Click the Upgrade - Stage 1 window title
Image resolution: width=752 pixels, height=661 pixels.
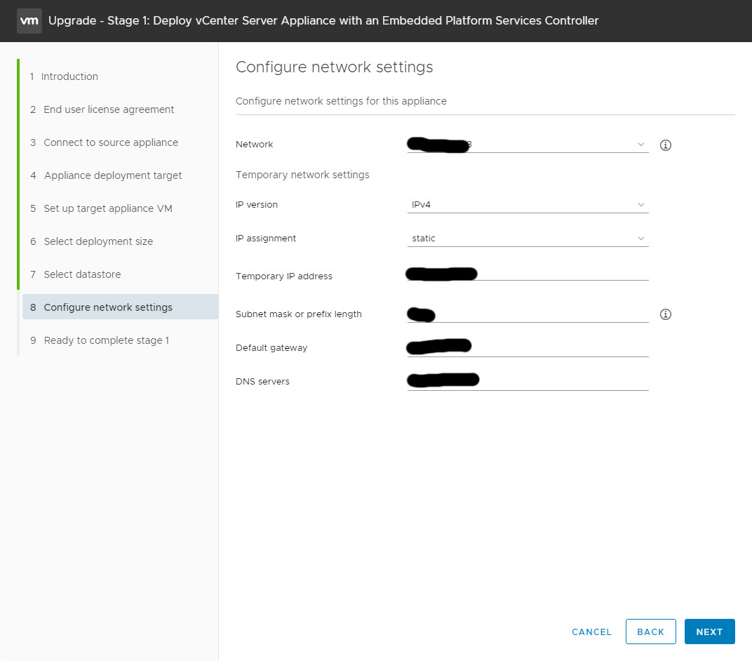coord(323,20)
